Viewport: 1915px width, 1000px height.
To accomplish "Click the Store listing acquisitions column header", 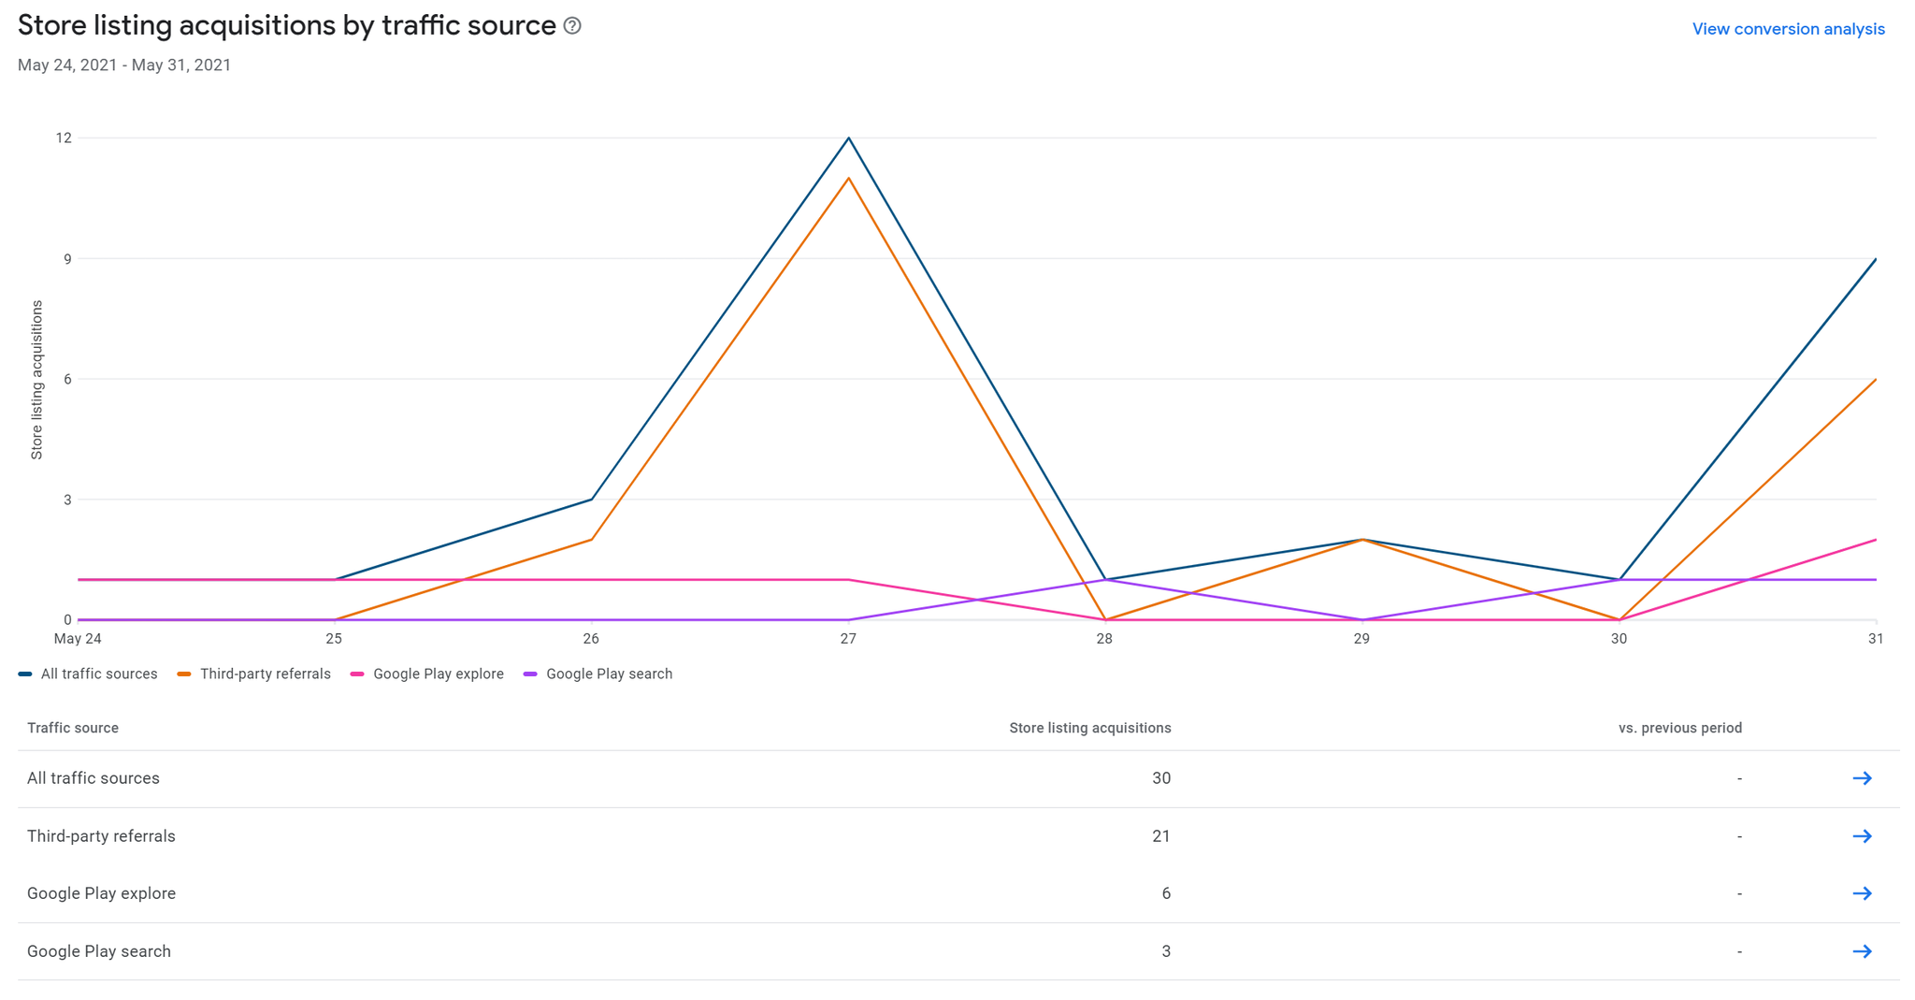I will [1090, 728].
